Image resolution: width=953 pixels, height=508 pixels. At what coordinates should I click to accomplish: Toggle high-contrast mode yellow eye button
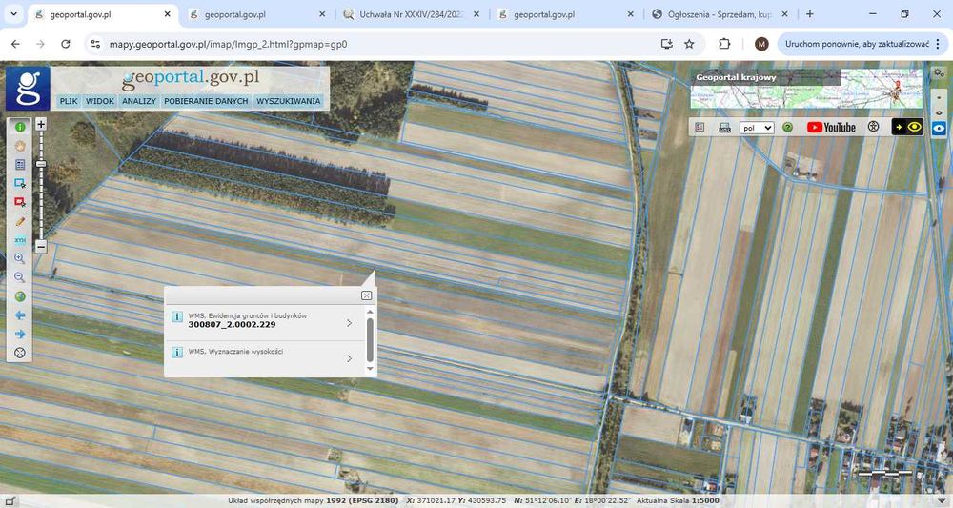pyautogui.click(x=907, y=127)
